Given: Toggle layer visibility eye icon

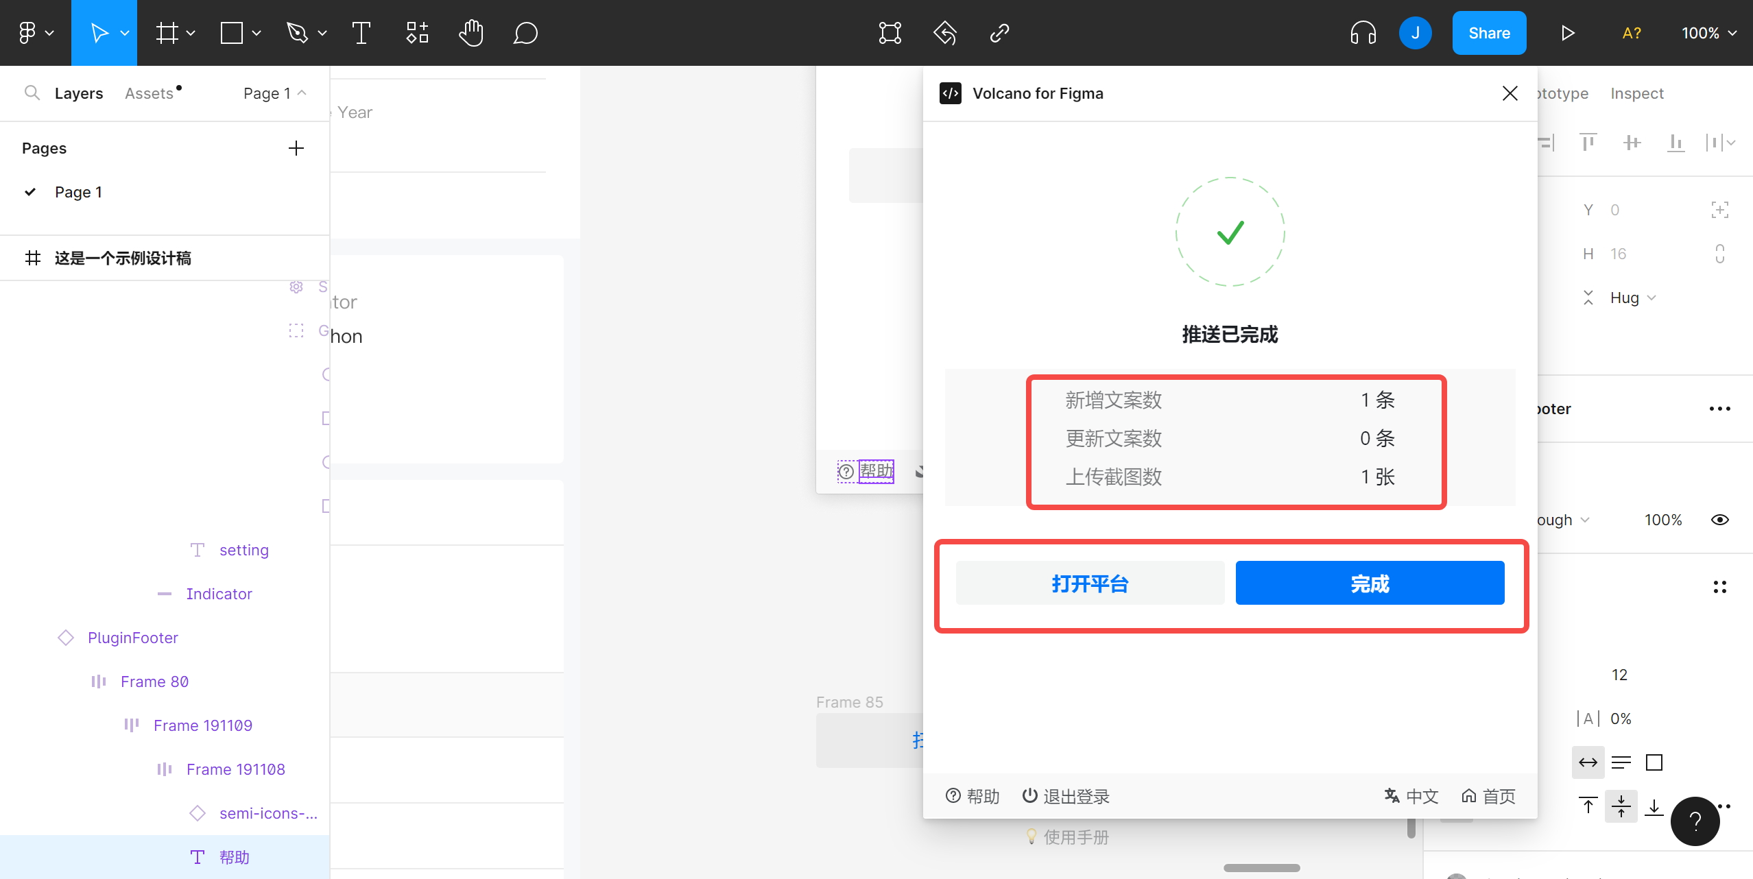Looking at the screenshot, I should click(x=1719, y=520).
